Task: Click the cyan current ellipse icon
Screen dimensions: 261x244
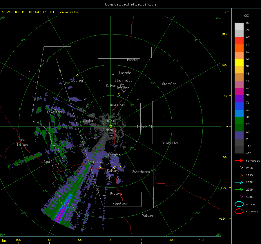Action: click(239, 204)
